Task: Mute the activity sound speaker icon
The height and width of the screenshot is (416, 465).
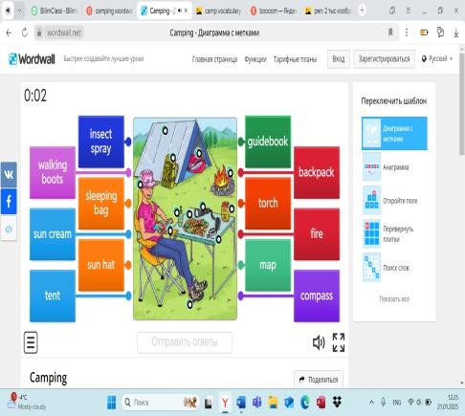Action: (x=319, y=343)
